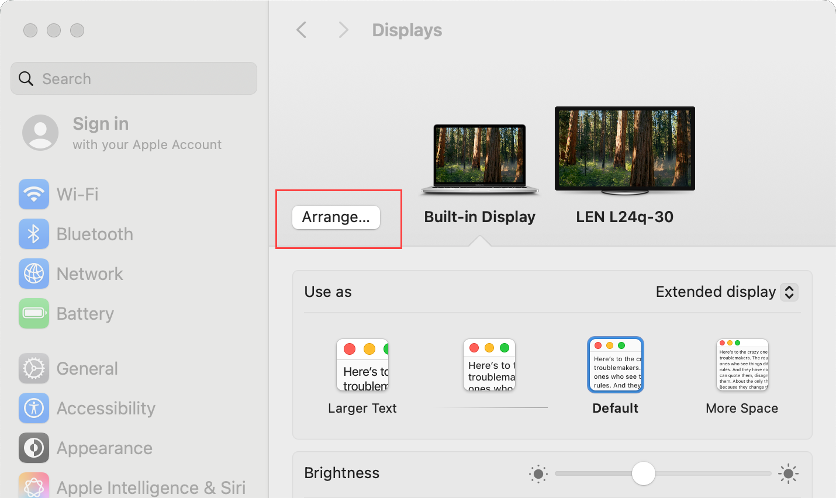Go back with the left chevron
Image resolution: width=836 pixels, height=498 pixels.
pos(302,30)
